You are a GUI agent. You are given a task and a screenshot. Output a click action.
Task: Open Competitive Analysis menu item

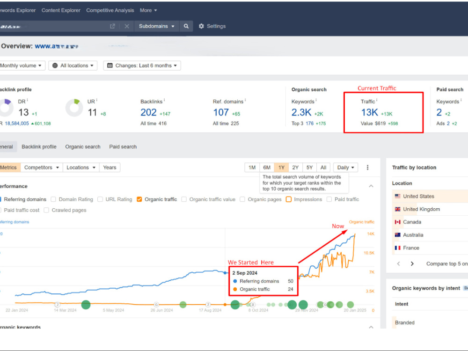(x=110, y=10)
